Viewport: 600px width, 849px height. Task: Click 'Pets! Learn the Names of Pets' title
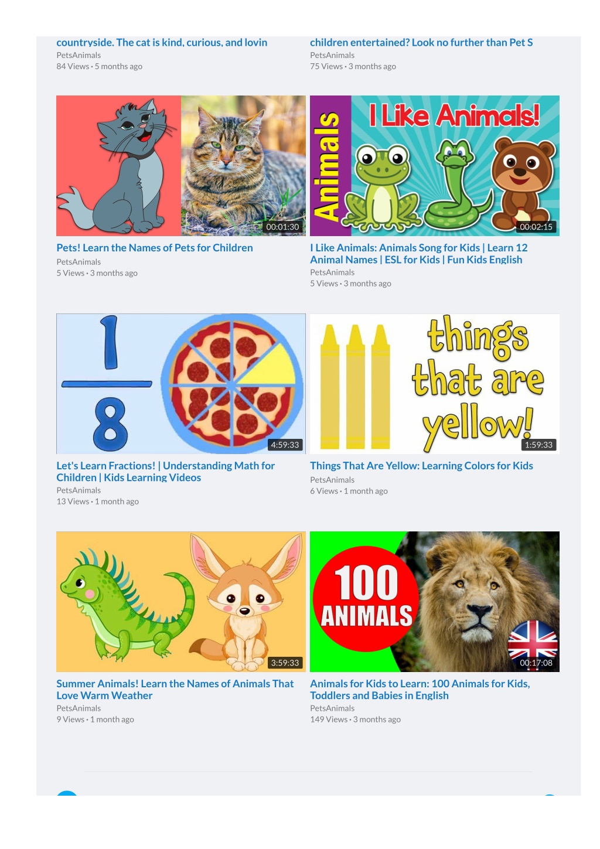pos(155,248)
